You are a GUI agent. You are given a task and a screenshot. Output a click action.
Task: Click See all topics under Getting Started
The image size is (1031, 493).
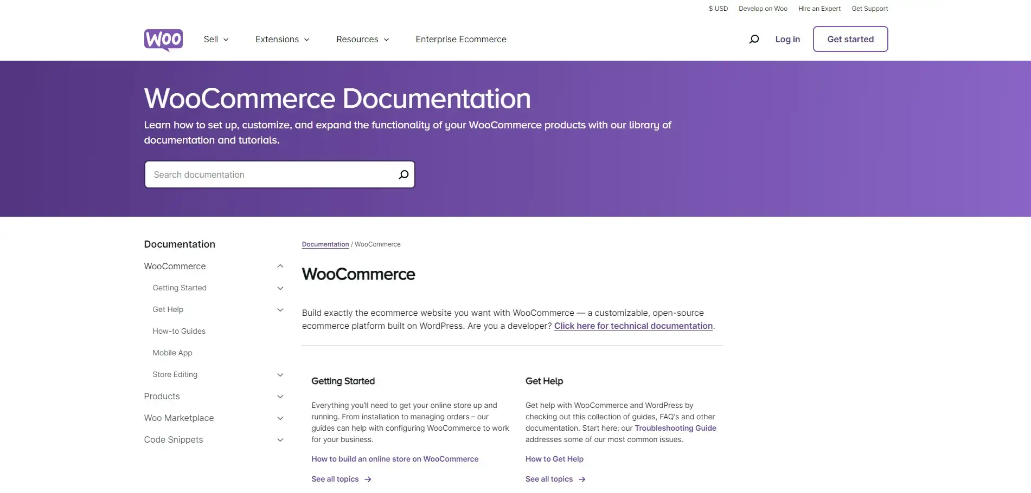(x=335, y=479)
